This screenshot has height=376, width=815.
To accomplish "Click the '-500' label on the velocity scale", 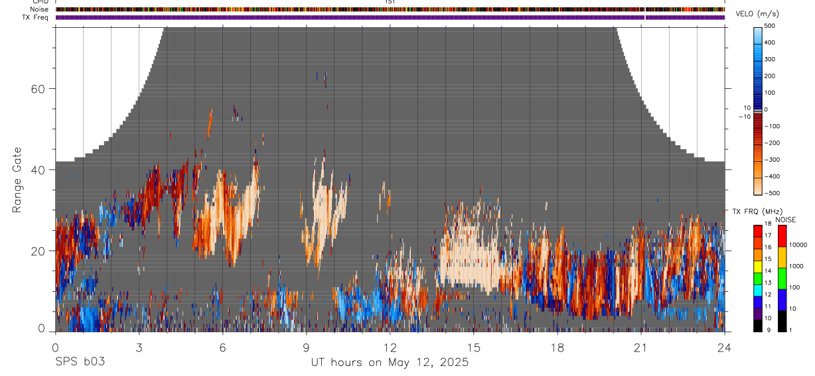I will 773,193.
